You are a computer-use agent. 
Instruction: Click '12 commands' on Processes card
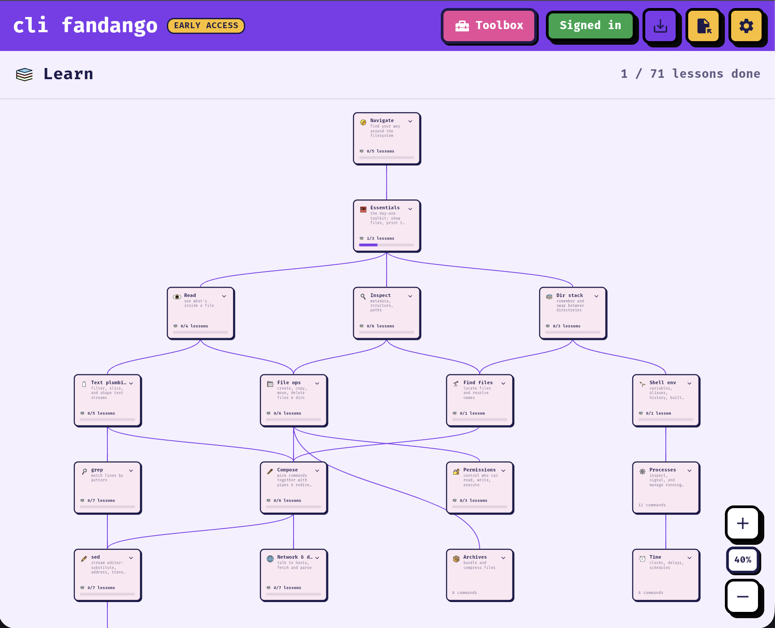tap(652, 505)
